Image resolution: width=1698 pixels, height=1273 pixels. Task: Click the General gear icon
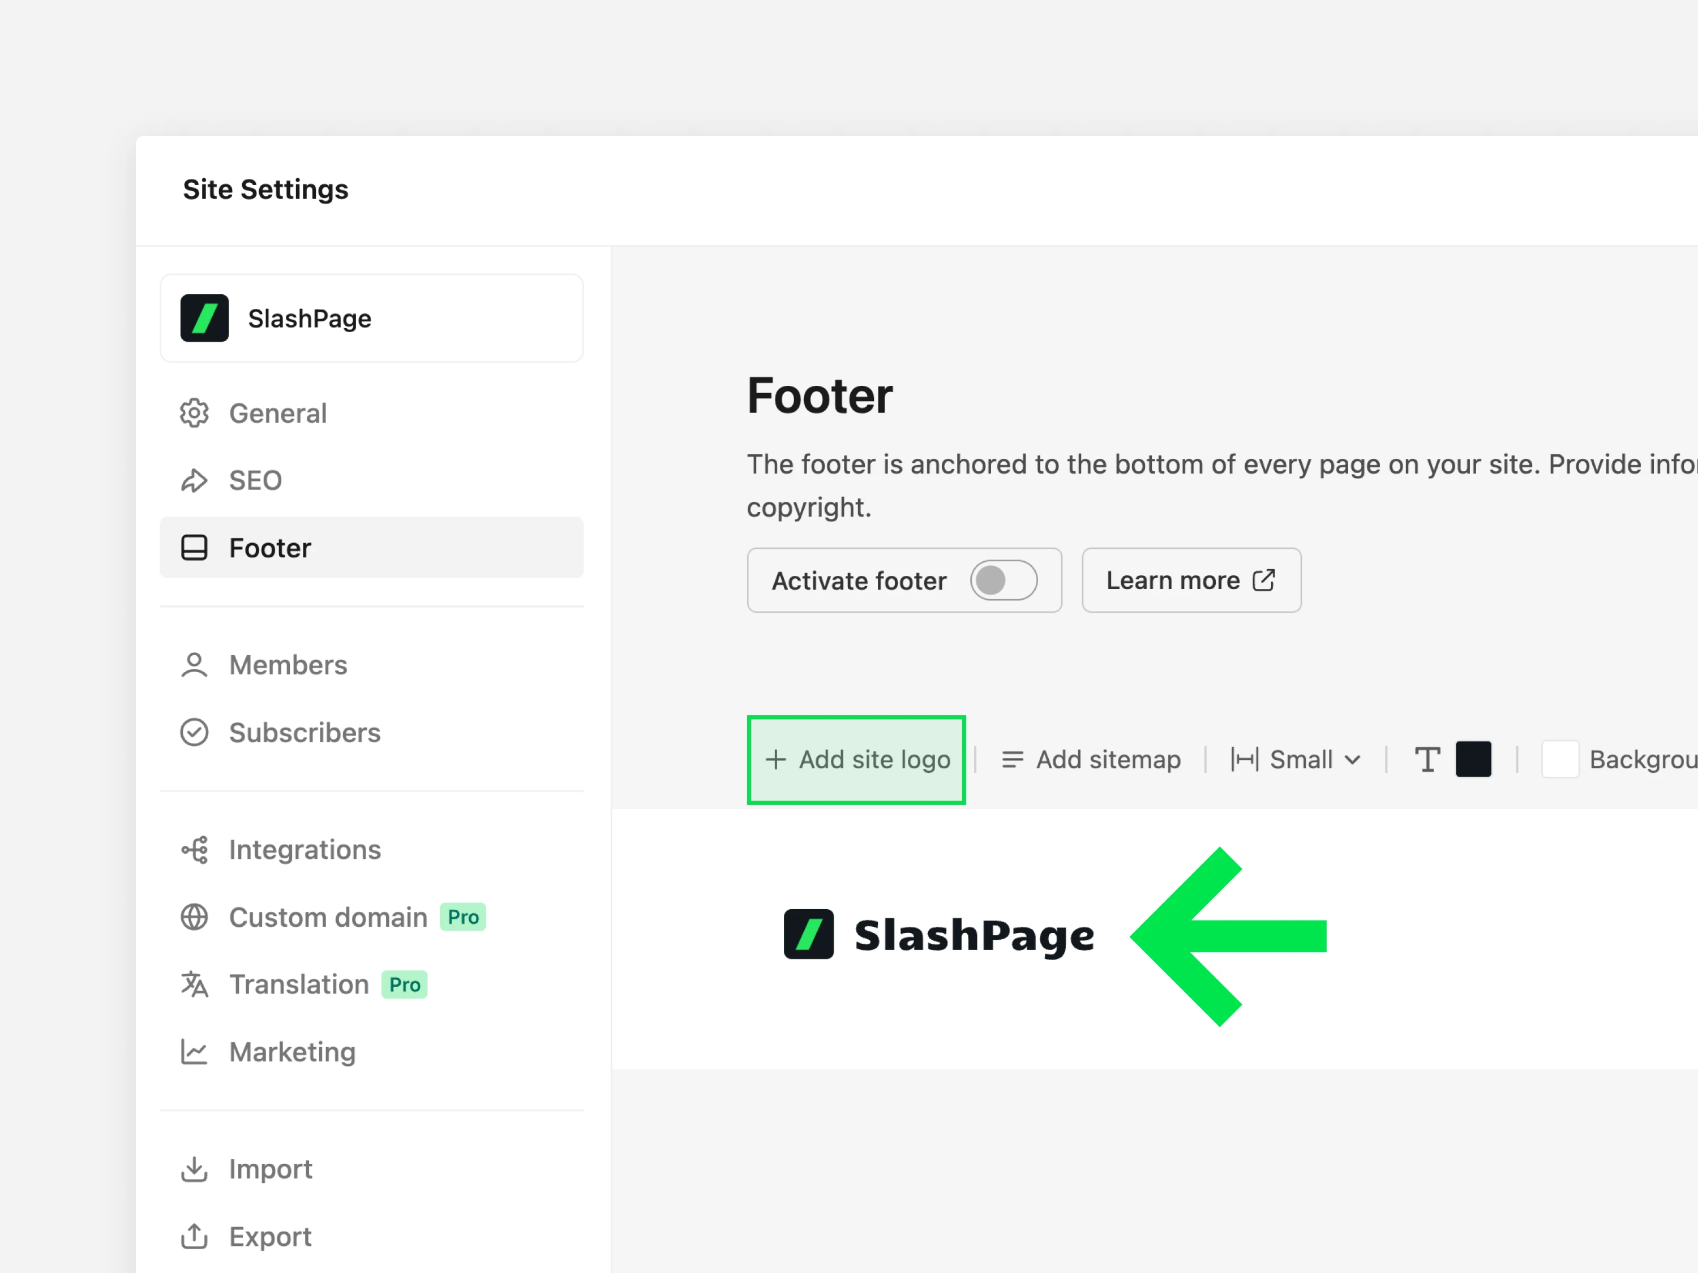pos(194,413)
